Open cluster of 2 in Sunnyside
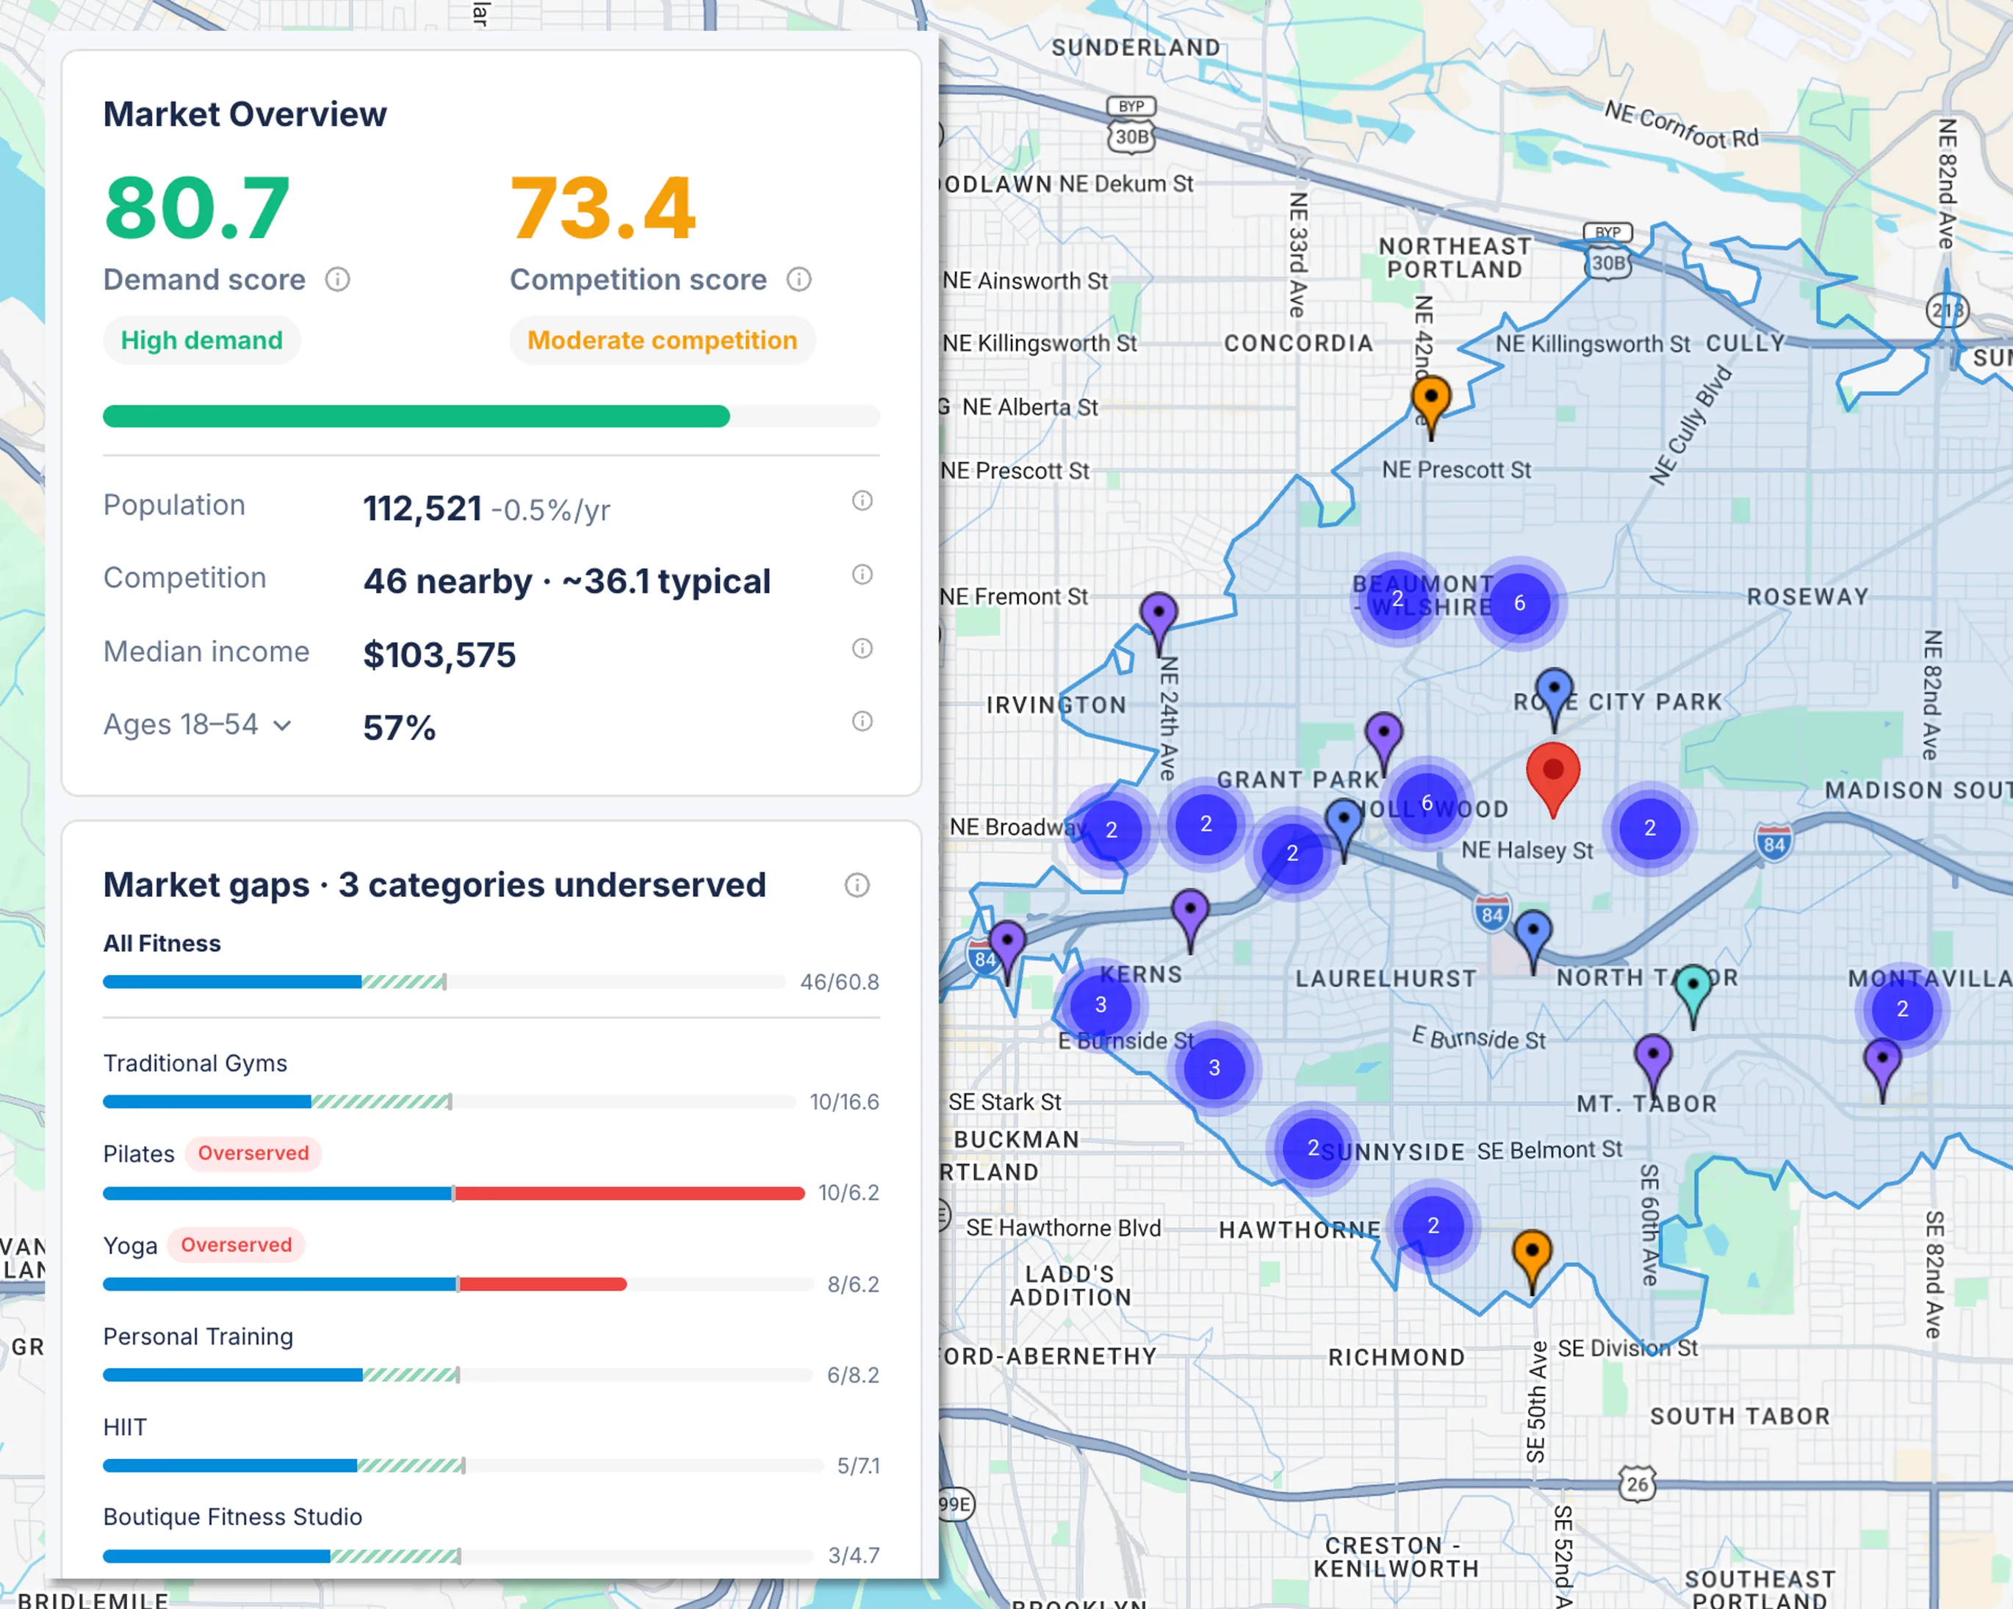The height and width of the screenshot is (1609, 2013). [1313, 1148]
